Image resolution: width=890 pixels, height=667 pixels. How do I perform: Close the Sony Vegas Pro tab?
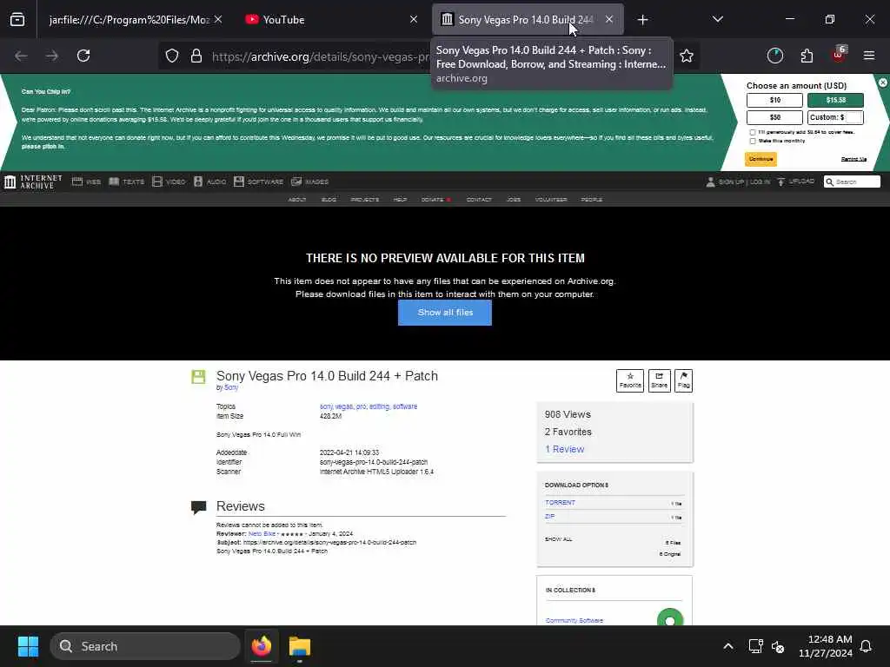point(609,20)
